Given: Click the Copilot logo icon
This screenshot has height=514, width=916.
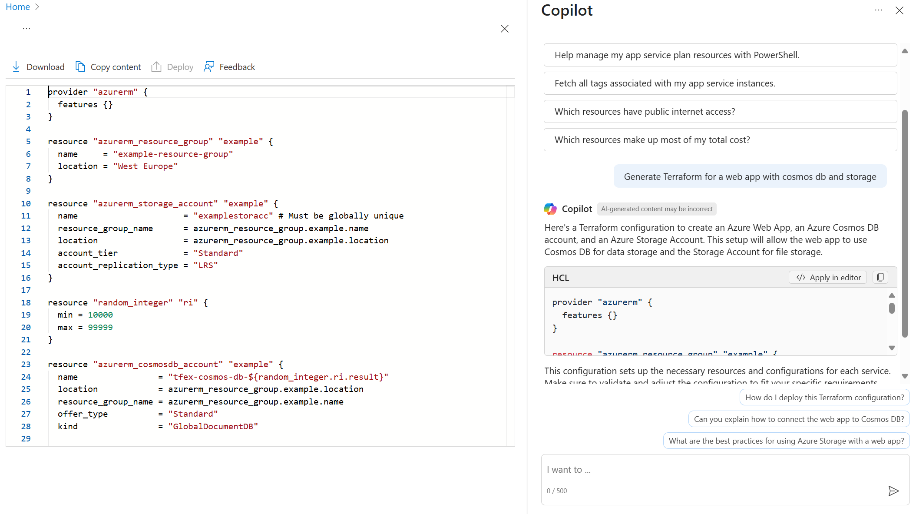Looking at the screenshot, I should 550,209.
